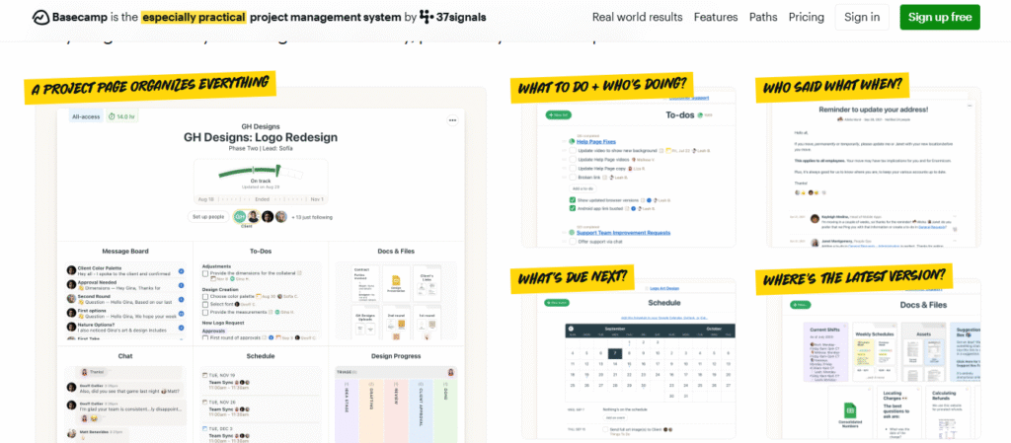The width and height of the screenshot is (1011, 443).
Task: Open the project To-Dos section heading
Action: click(x=261, y=252)
